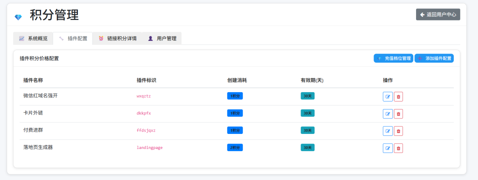Switch to the 系统概览 tab

(33, 39)
